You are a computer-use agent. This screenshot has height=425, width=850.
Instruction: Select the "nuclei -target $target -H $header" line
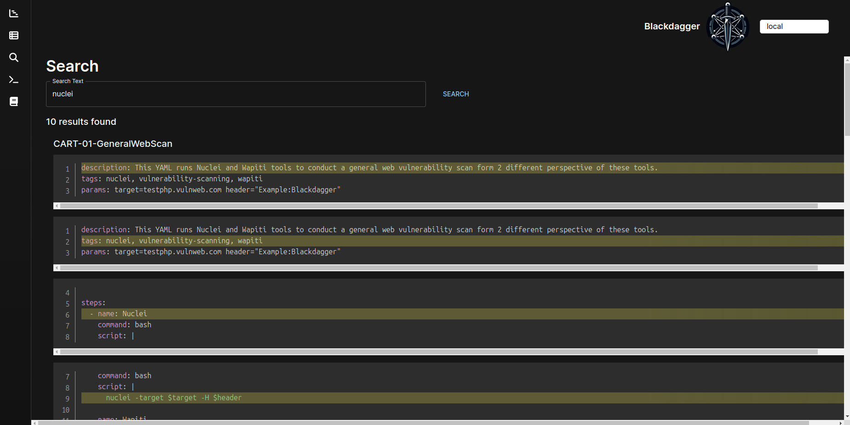[462, 397]
